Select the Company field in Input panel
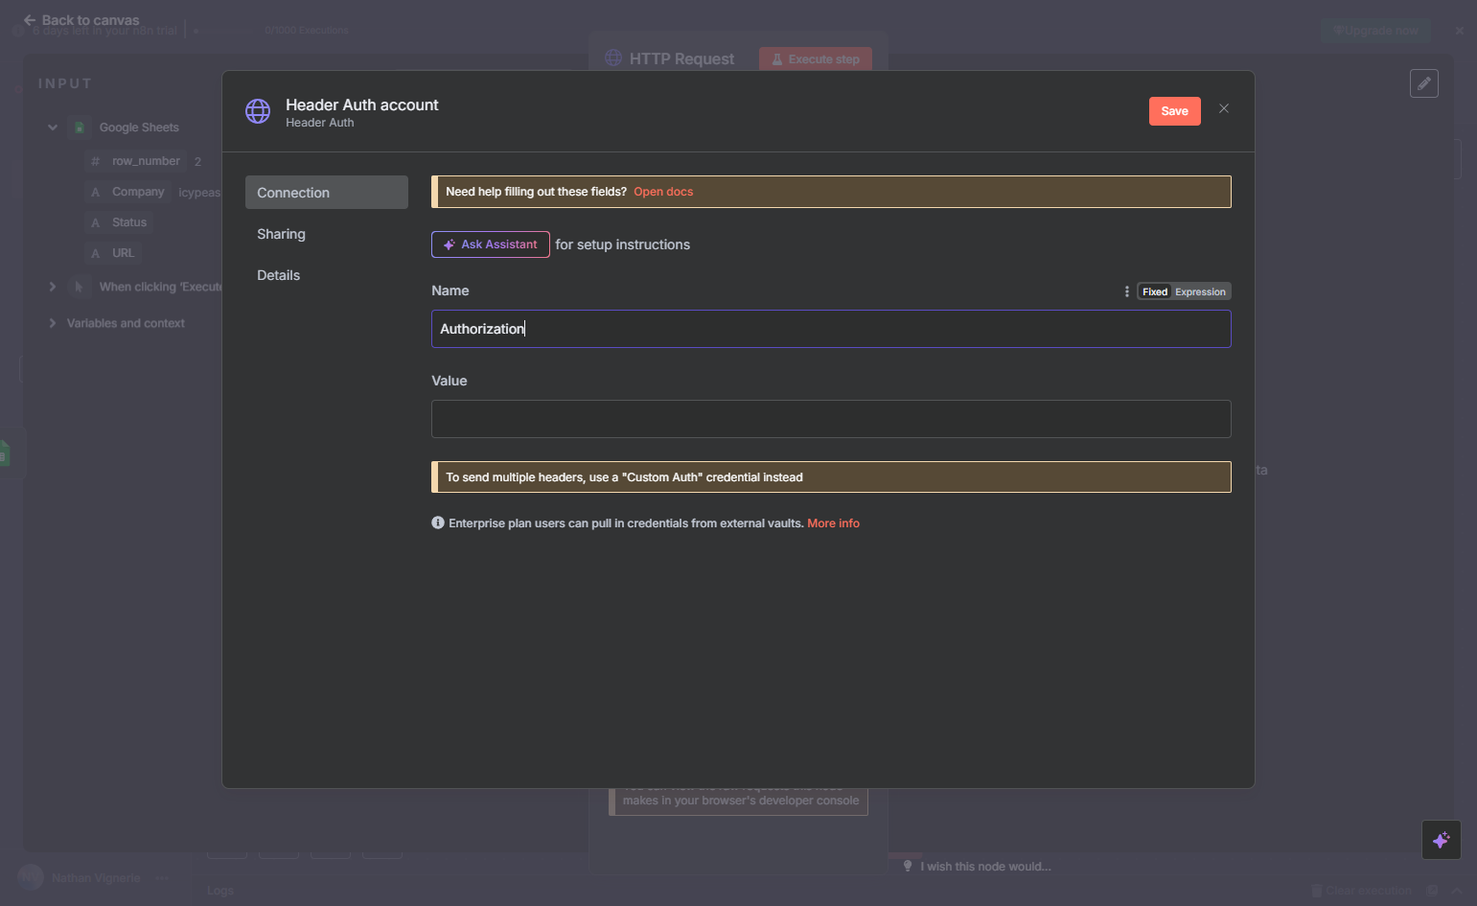This screenshot has width=1477, height=906. 138,192
